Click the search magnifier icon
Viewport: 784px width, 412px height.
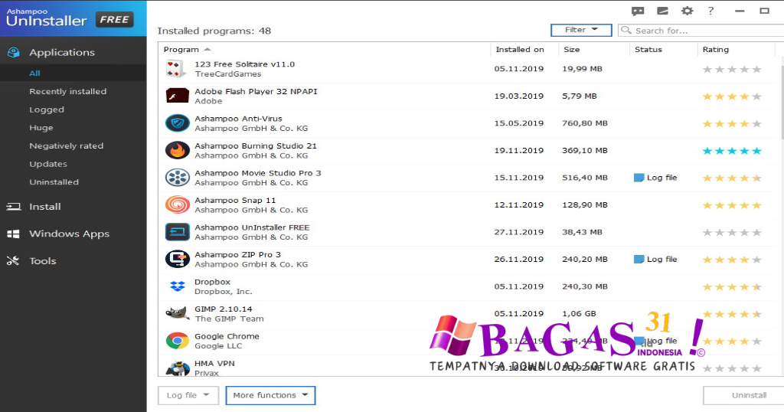pos(626,30)
